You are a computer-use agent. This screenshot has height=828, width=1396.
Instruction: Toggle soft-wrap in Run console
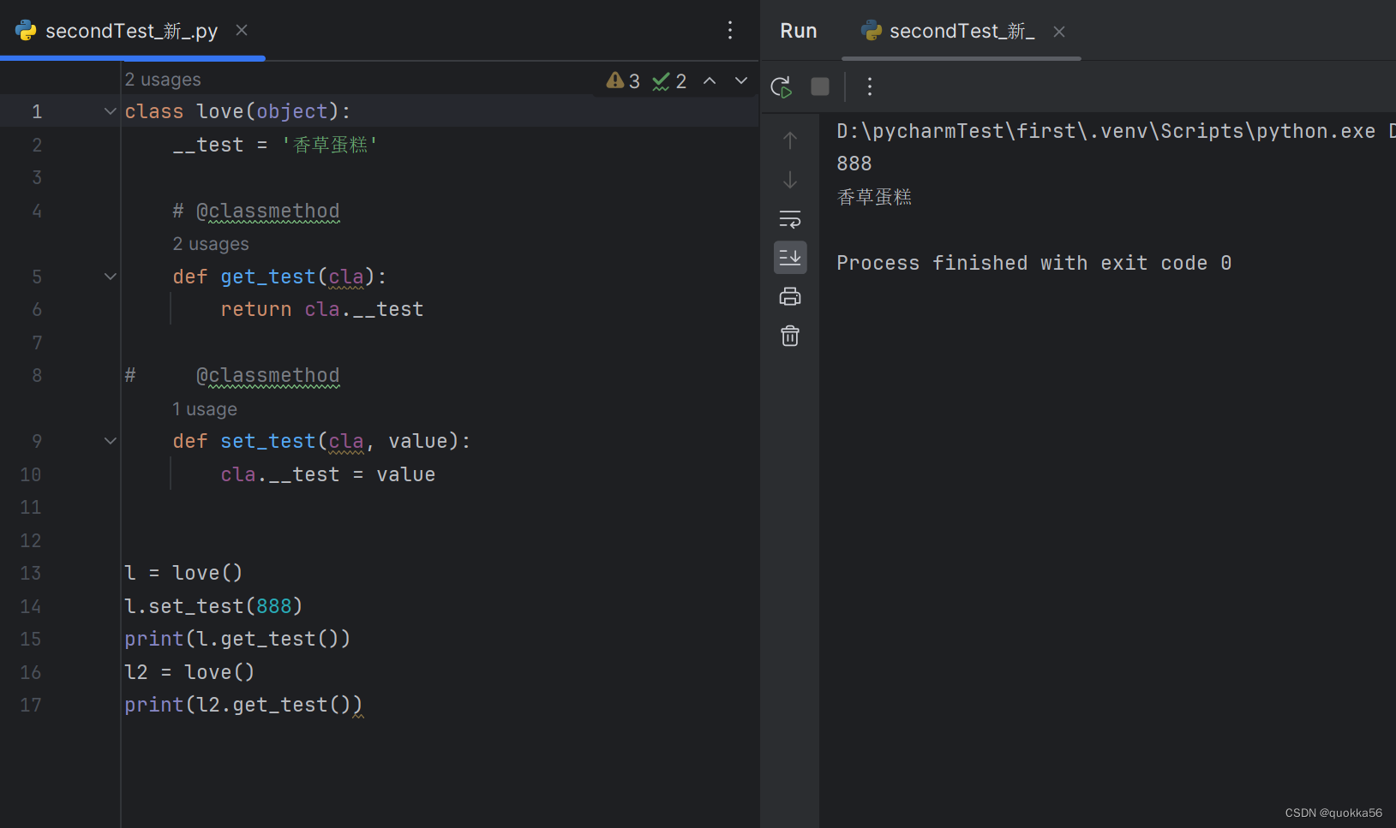pos(790,219)
